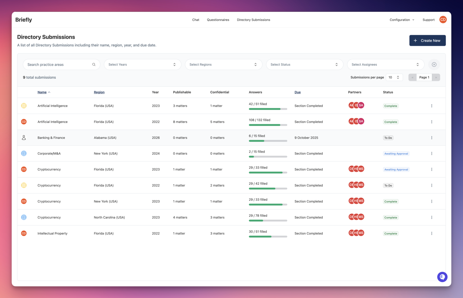Viewport: 463px width, 298px height.
Task: Click the Create New button
Action: pos(427,40)
